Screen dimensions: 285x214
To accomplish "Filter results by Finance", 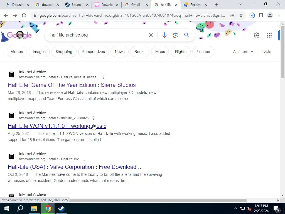I will (203, 52).
